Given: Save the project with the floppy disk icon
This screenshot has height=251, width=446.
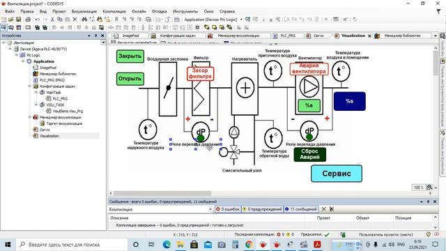Looking at the screenshot, I should pos(19,20).
